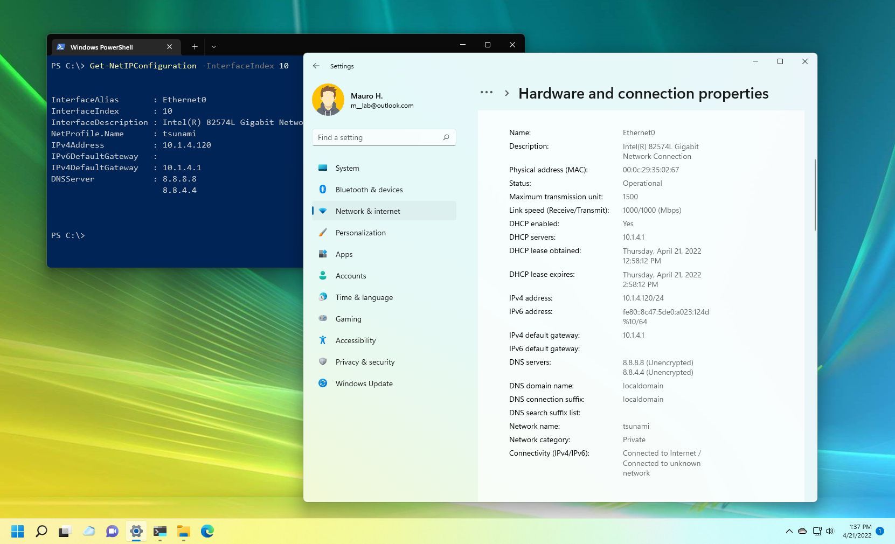Switch to the Windows PowerShell tab
This screenshot has height=544, width=895.
coord(101,47)
